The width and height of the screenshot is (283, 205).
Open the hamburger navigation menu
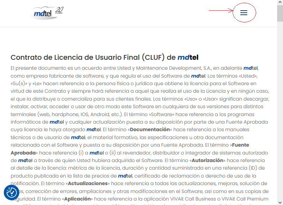click(244, 13)
